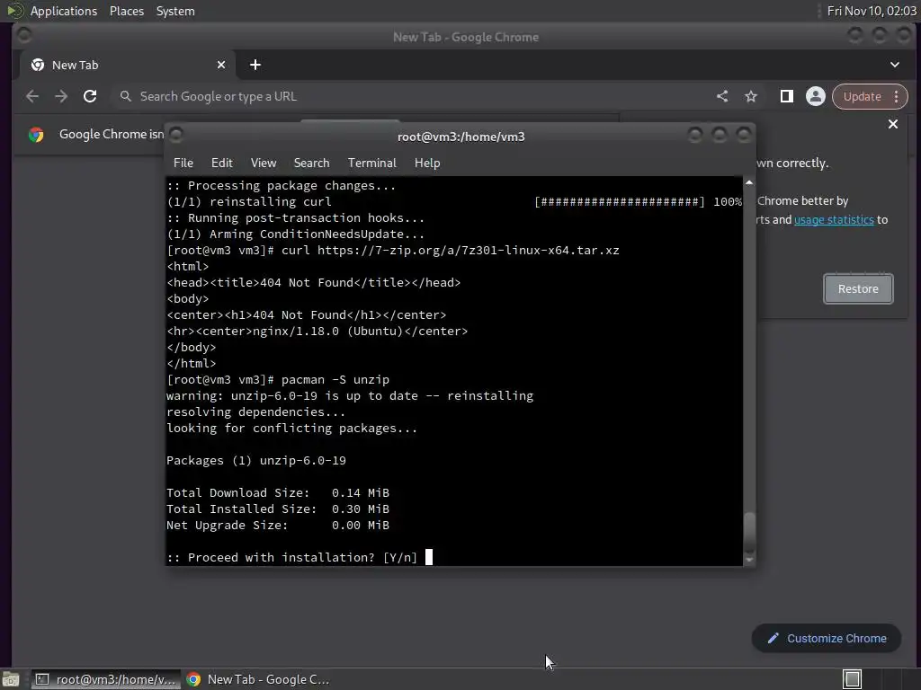Click the 'Arming ConditionNeedsUpdate' line
The height and width of the screenshot is (690, 921).
coord(295,234)
